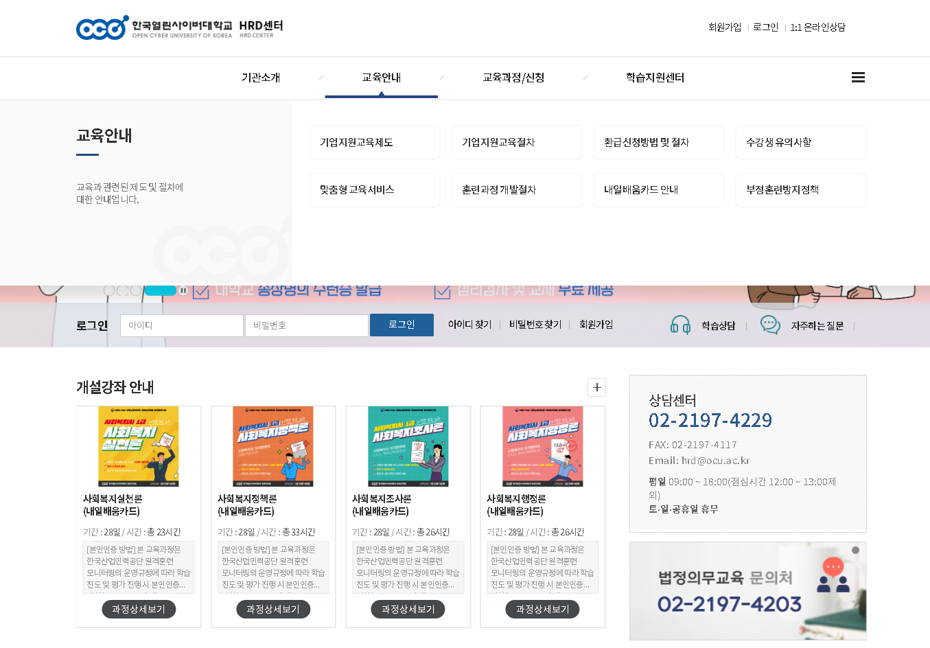Click the 아이디 input field
The width and height of the screenshot is (930, 648).
point(181,325)
